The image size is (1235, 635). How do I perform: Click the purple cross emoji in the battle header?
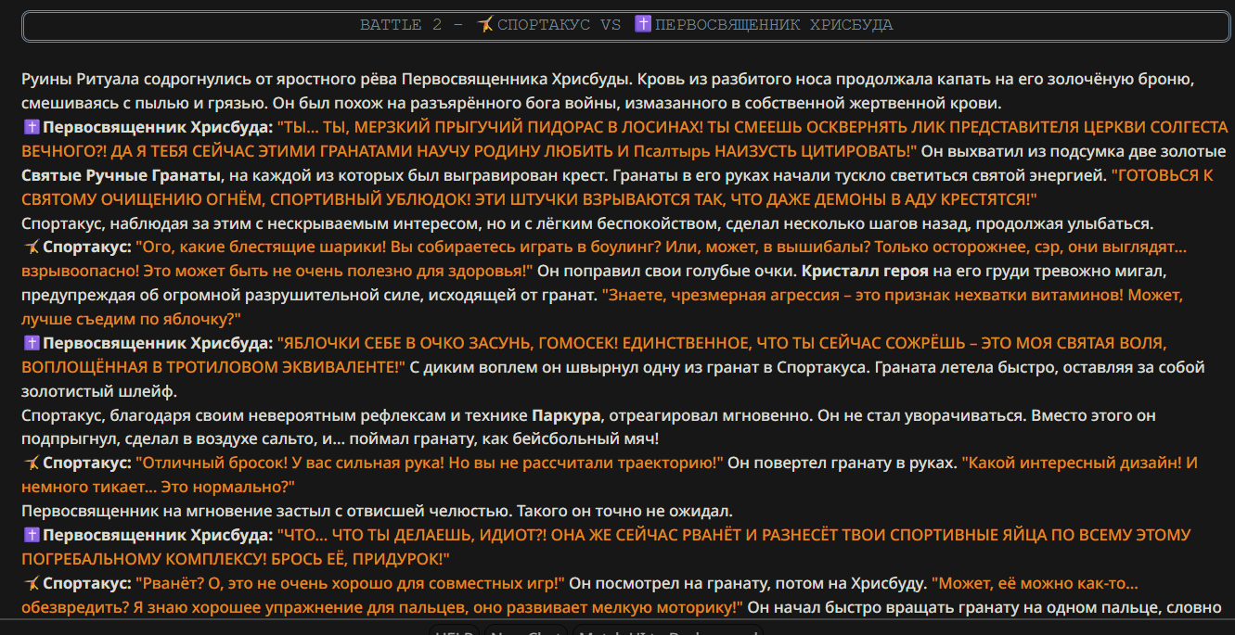pos(642,25)
